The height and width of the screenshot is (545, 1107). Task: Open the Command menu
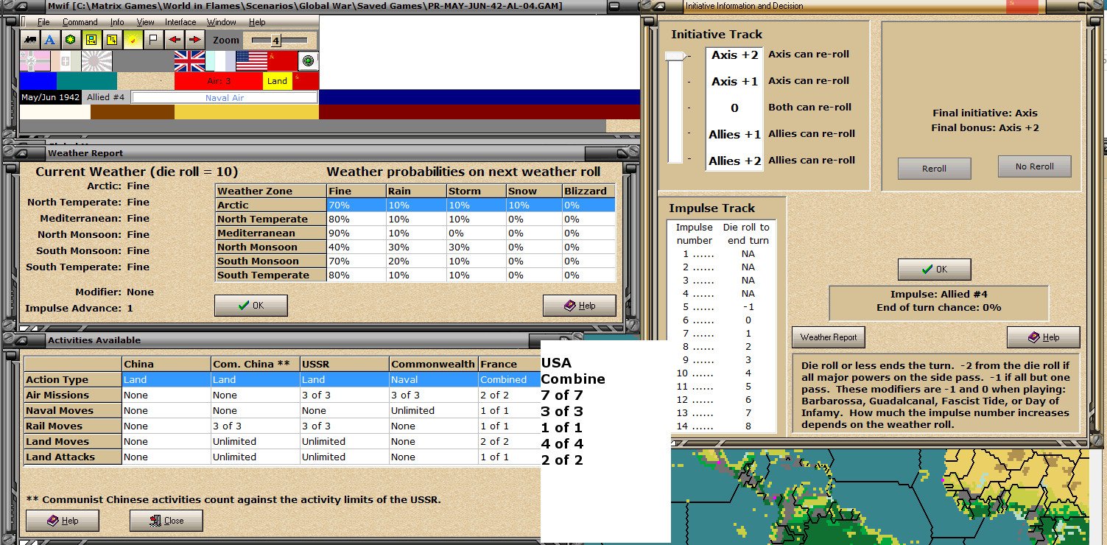coord(80,22)
